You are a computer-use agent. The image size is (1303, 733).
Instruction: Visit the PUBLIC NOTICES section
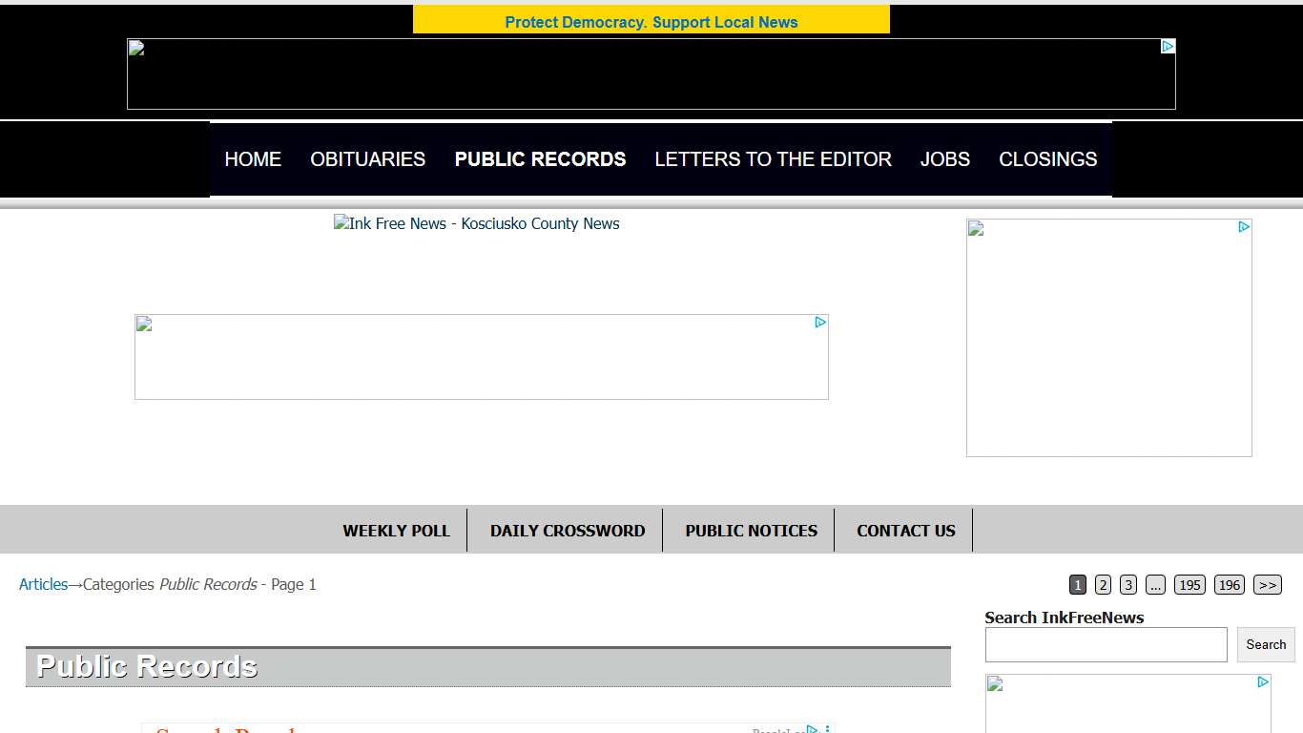coord(751,530)
